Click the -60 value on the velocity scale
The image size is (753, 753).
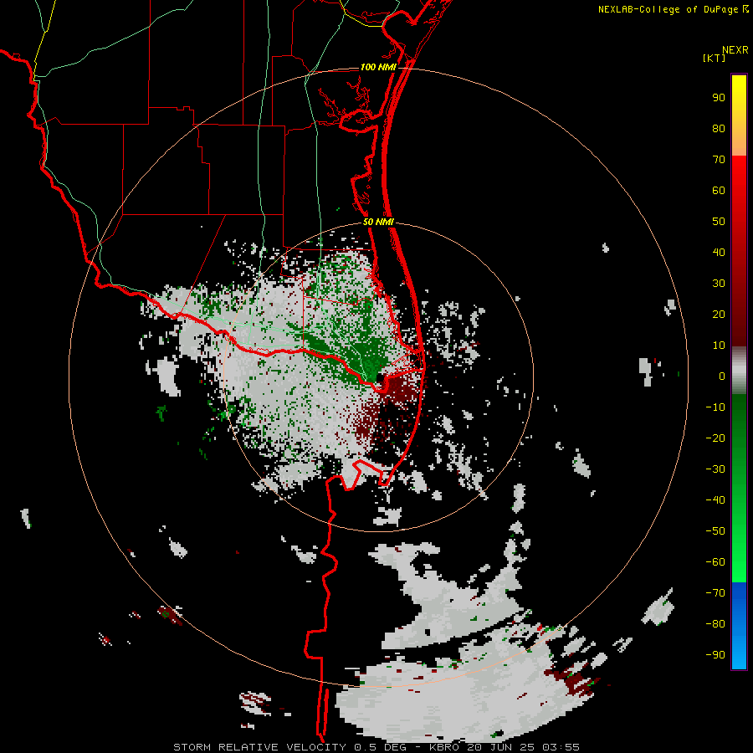pyautogui.click(x=715, y=562)
